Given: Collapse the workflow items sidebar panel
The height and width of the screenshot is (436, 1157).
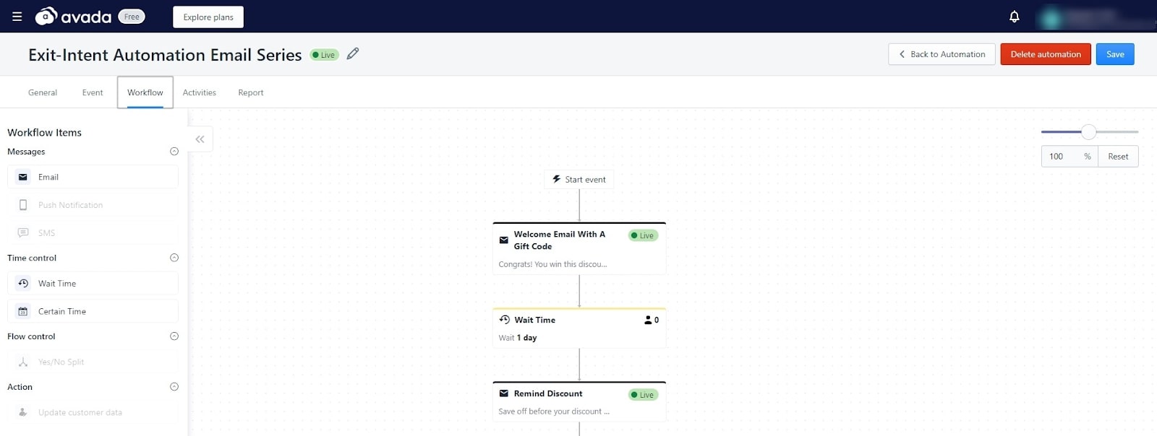Looking at the screenshot, I should click(x=200, y=139).
